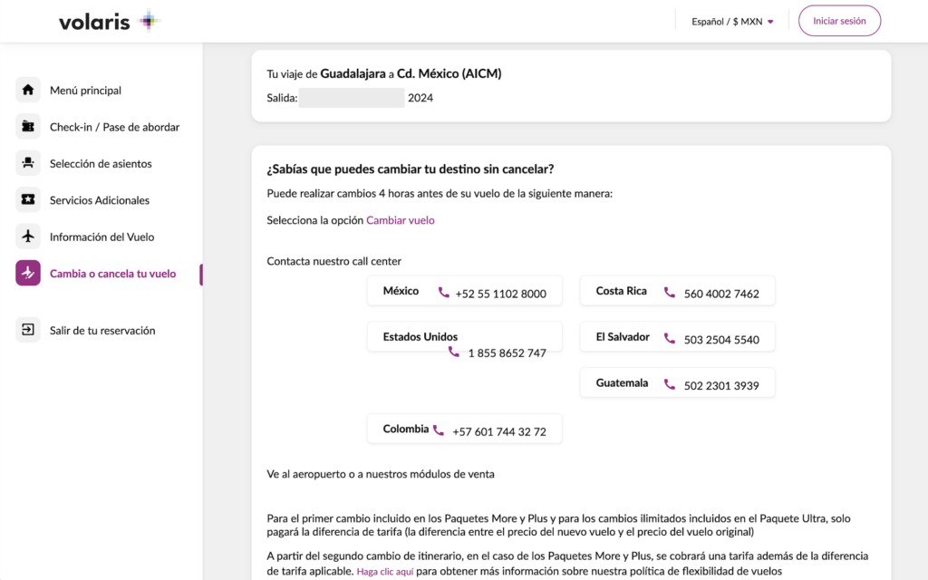The width and height of the screenshot is (928, 580).
Task: Click Salir de tu reservación
Action: pos(102,331)
